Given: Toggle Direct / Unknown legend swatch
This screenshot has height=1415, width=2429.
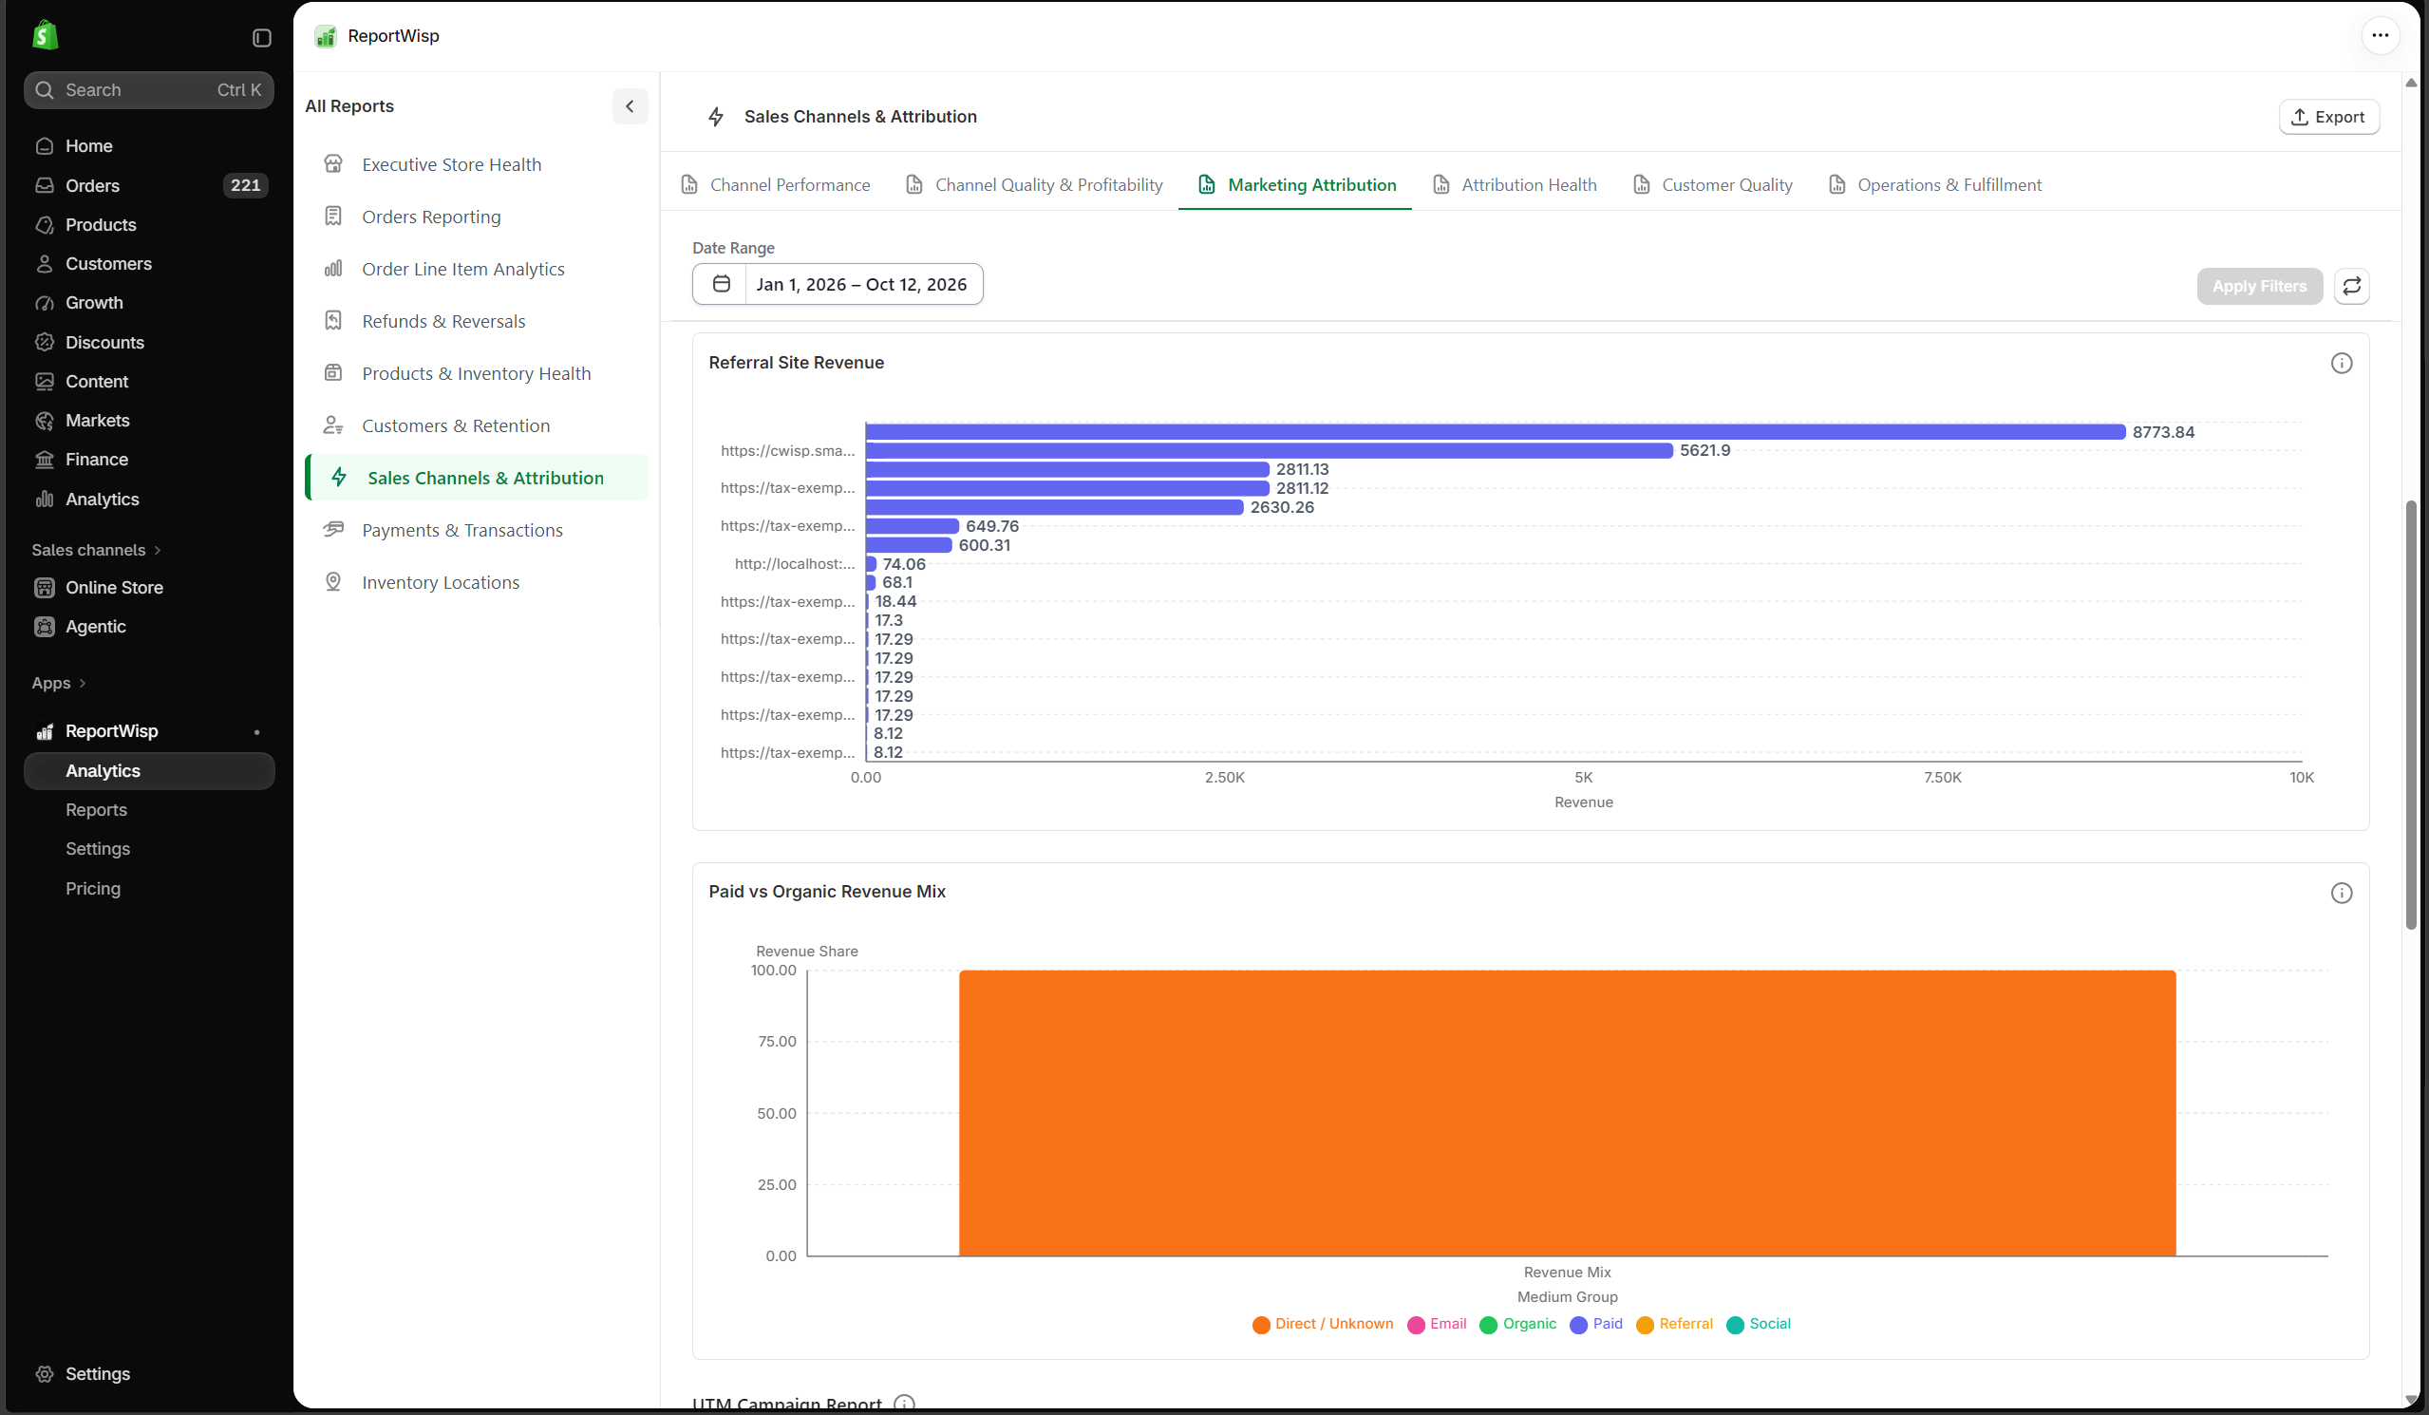Looking at the screenshot, I should tap(1261, 1325).
